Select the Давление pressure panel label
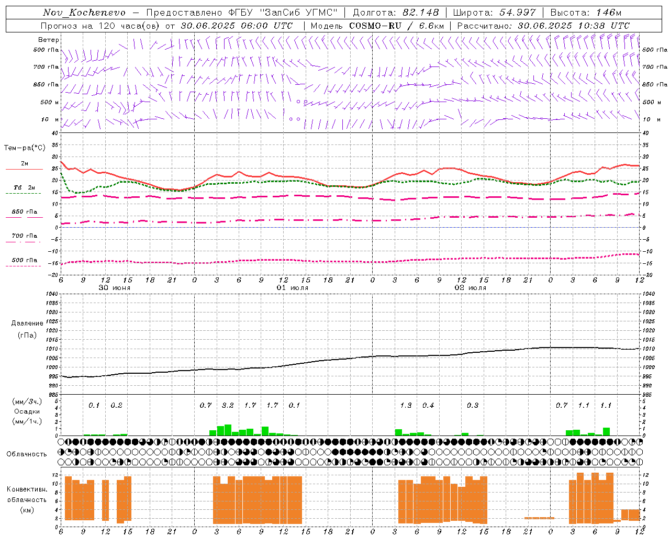The image size is (670, 536). [x=27, y=323]
